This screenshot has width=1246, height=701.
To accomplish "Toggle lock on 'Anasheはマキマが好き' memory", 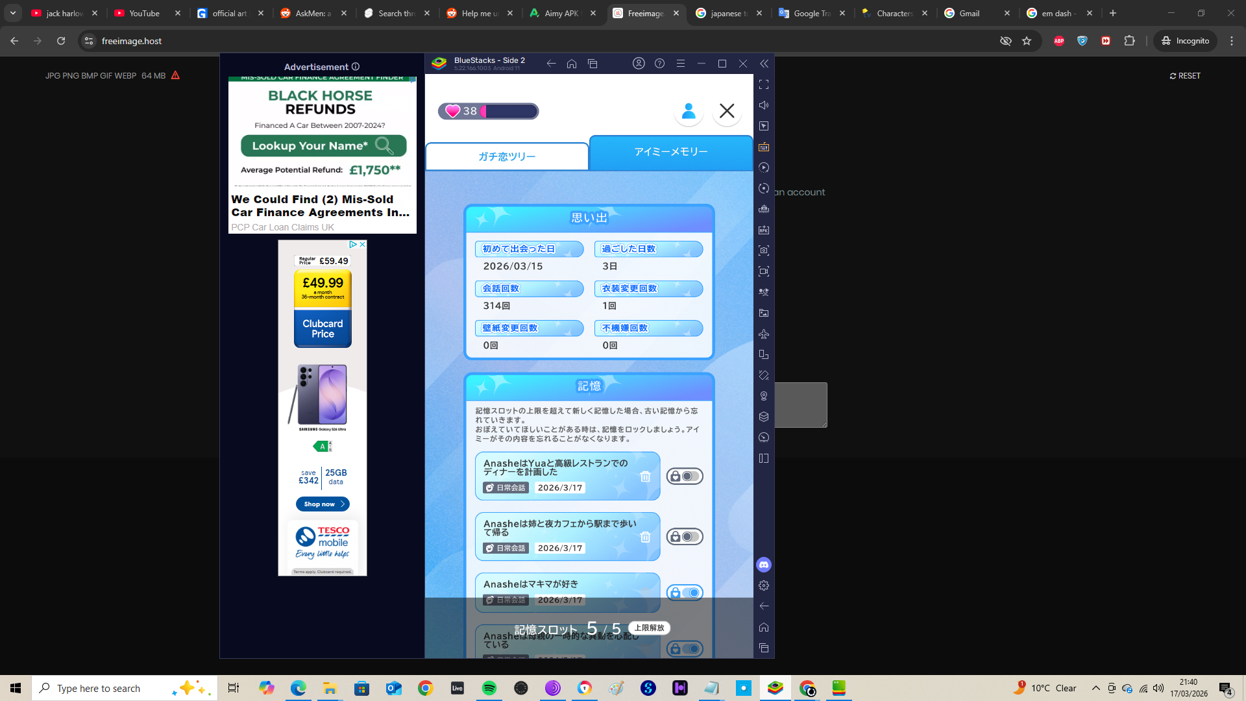I will coord(685,593).
